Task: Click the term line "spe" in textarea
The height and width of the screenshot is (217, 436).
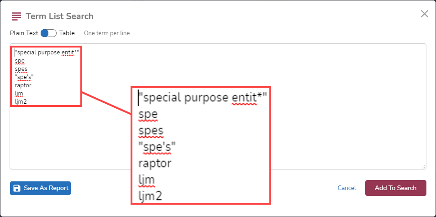Action: click(x=20, y=60)
